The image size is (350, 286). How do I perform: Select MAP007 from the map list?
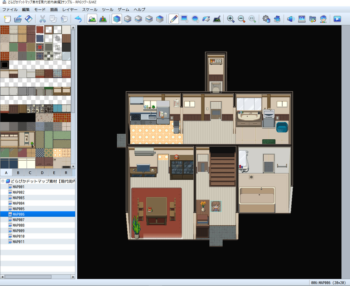[x=18, y=220]
